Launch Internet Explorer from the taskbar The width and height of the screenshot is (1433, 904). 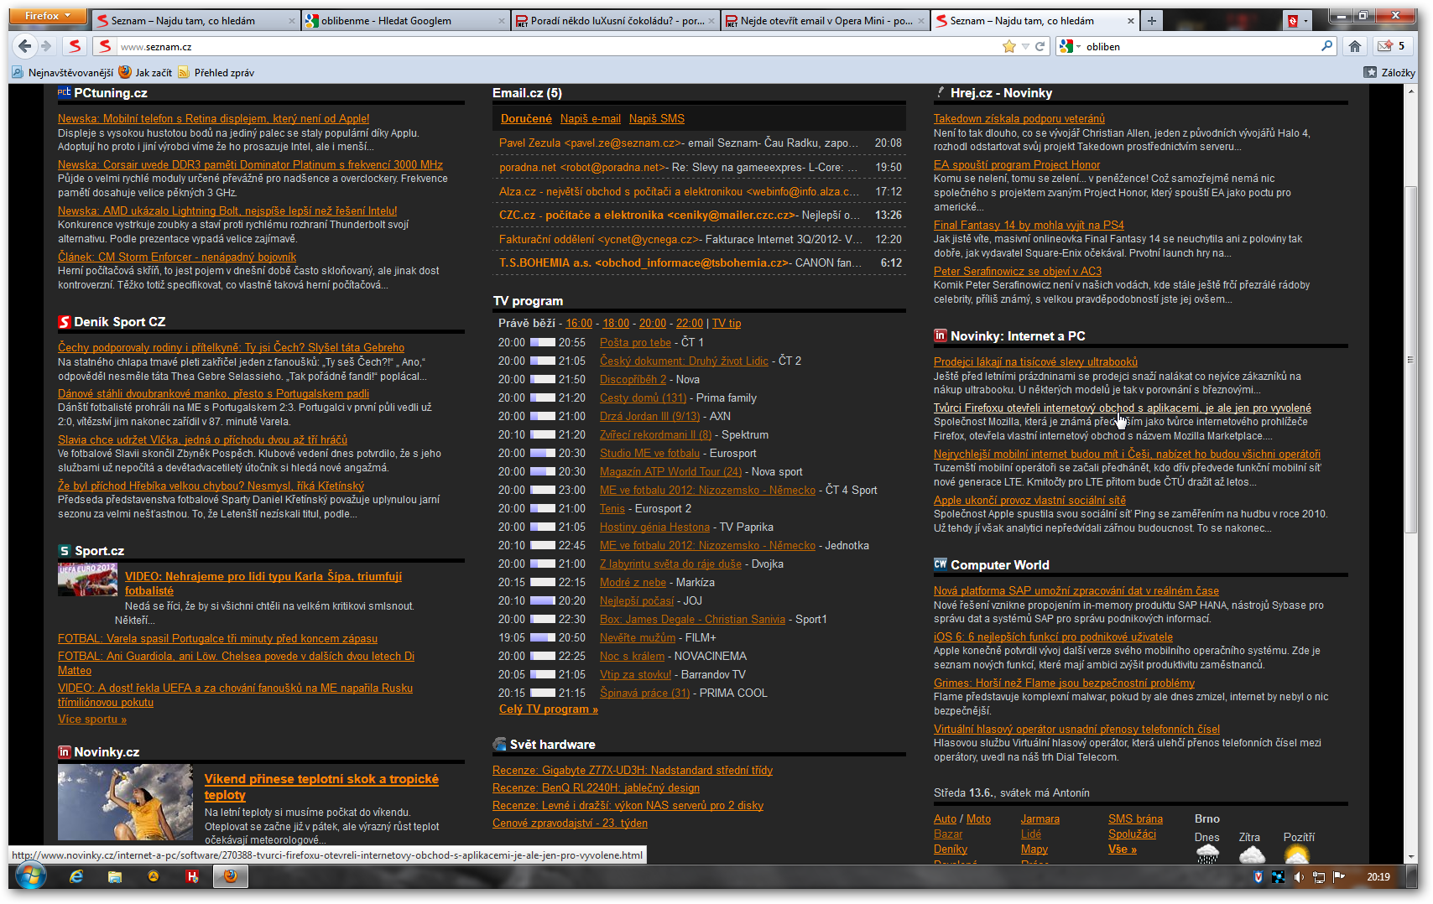click(x=76, y=877)
